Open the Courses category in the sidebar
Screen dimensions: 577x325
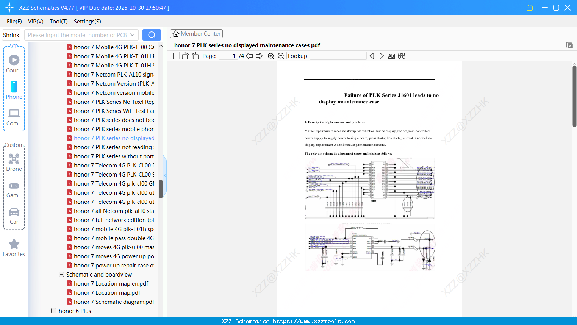pos(14,64)
